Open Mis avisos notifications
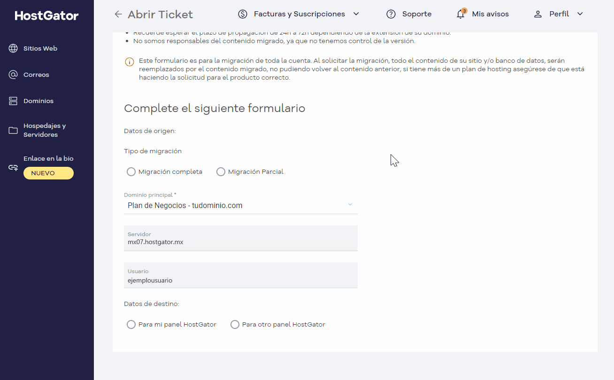 tap(491, 14)
